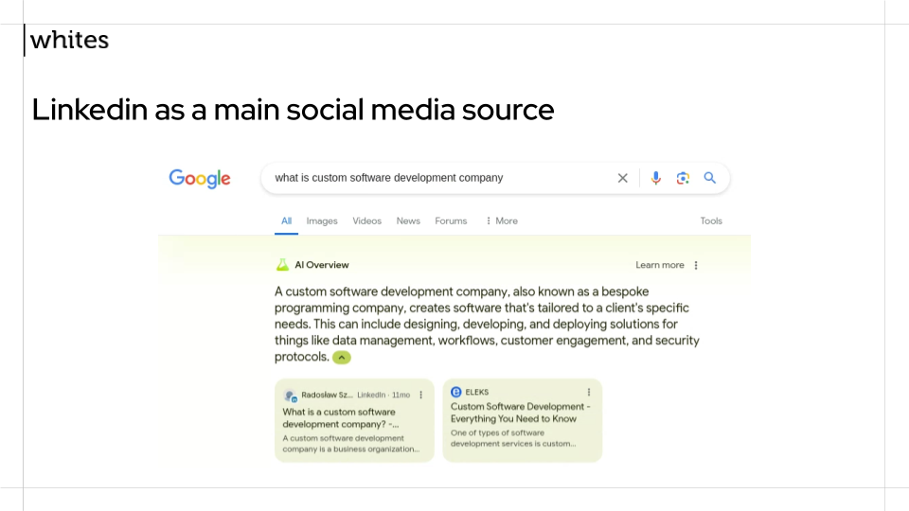Clear the search query with X icon
The width and height of the screenshot is (909, 511).
[623, 178]
